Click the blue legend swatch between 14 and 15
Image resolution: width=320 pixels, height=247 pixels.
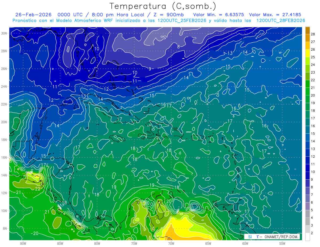(x=307, y=137)
